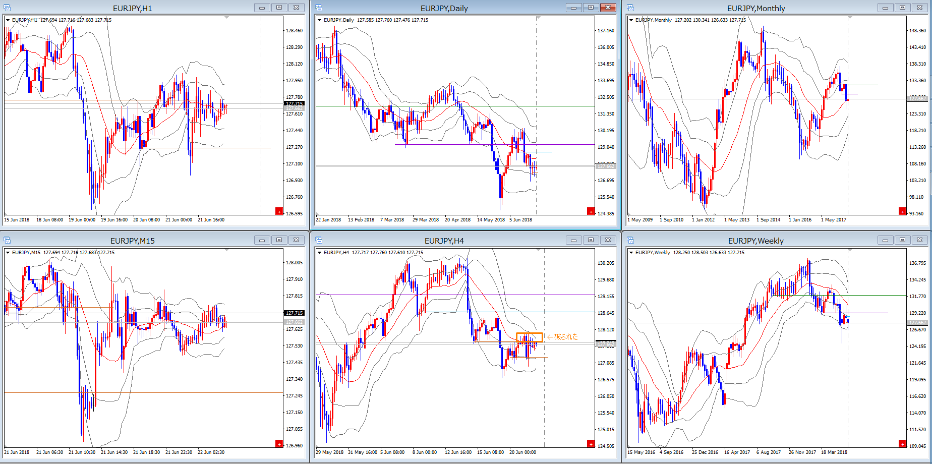Close the EURJPY,Daily chart window
932x464 pixels.
click(608, 8)
